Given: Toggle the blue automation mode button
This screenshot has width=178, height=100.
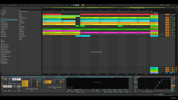Looking at the screenshot, I should [155, 13].
